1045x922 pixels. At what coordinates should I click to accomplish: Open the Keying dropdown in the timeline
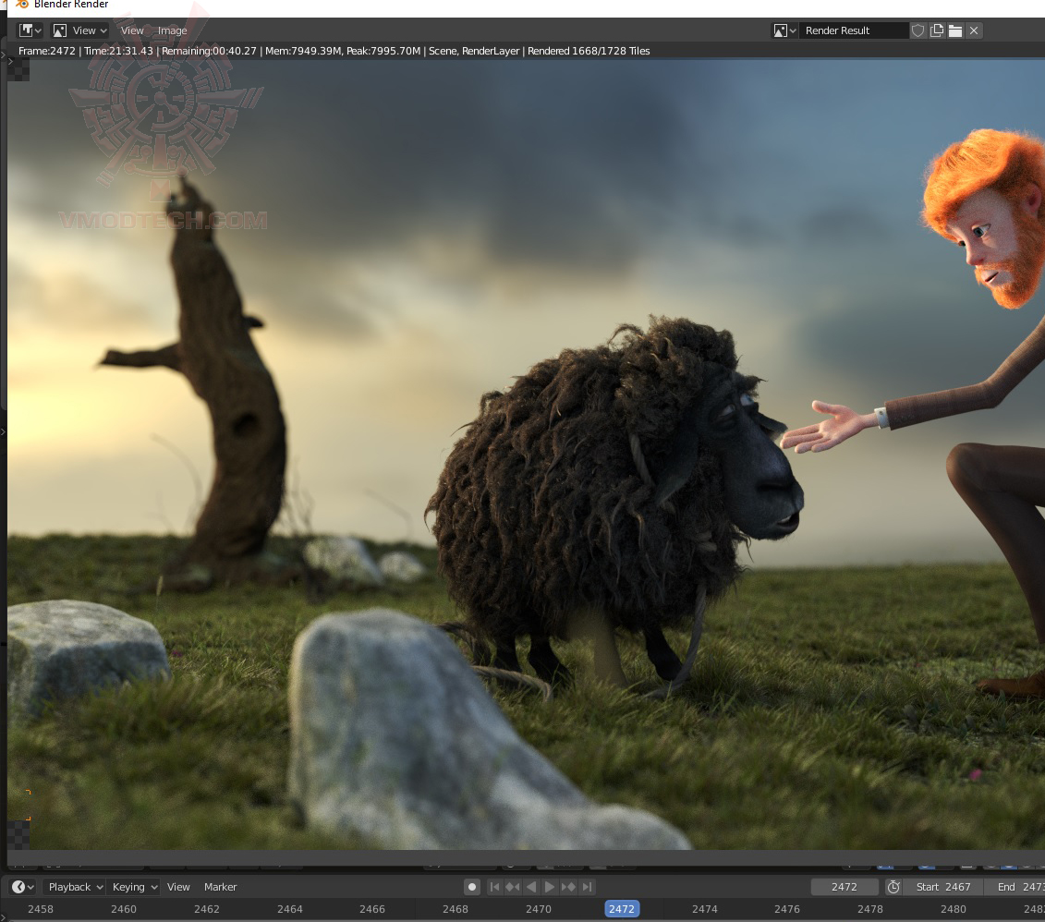coord(134,887)
